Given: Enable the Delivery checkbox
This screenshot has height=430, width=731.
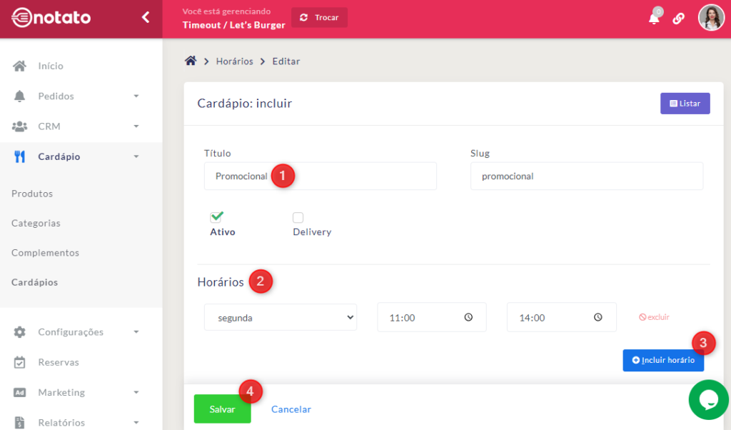Looking at the screenshot, I should [298, 218].
